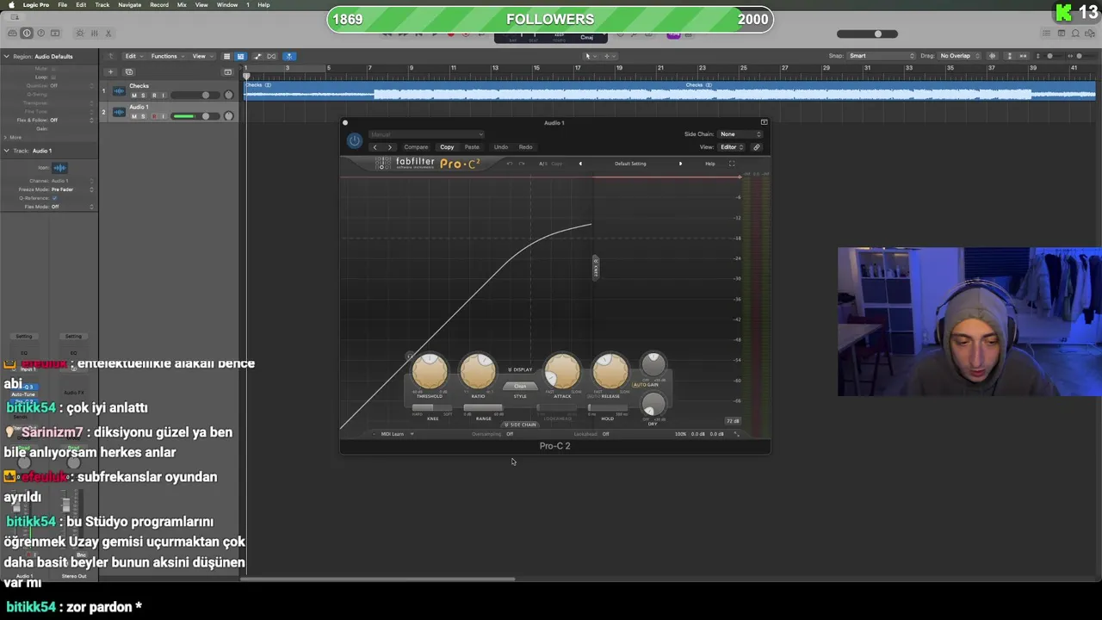Open the Default Setting preset menu
1102x620 pixels.
click(x=630, y=164)
